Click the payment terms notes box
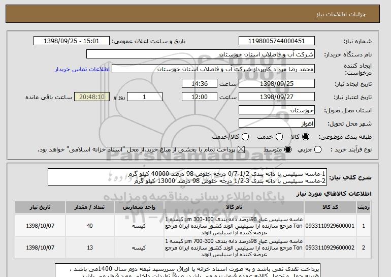This screenshot has width=391, height=277. [x=187, y=270]
